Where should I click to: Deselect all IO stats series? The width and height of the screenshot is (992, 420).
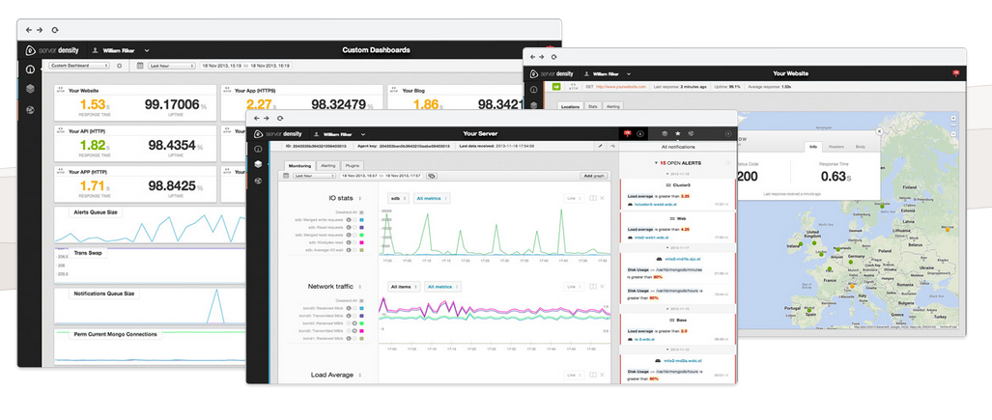pyautogui.click(x=361, y=212)
